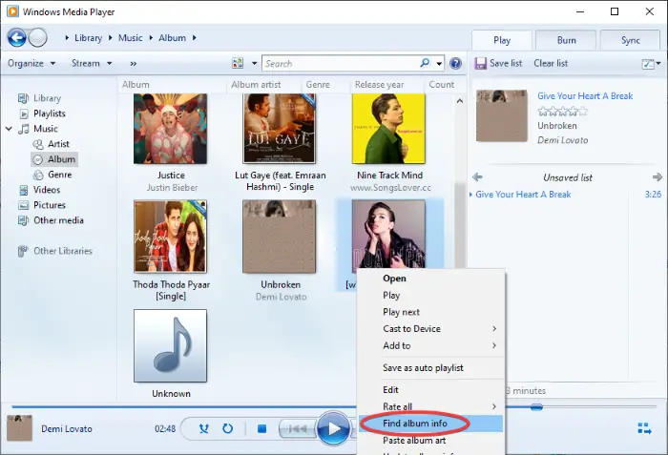Select Playlists in navigation pane
The height and width of the screenshot is (455, 668).
(49, 114)
